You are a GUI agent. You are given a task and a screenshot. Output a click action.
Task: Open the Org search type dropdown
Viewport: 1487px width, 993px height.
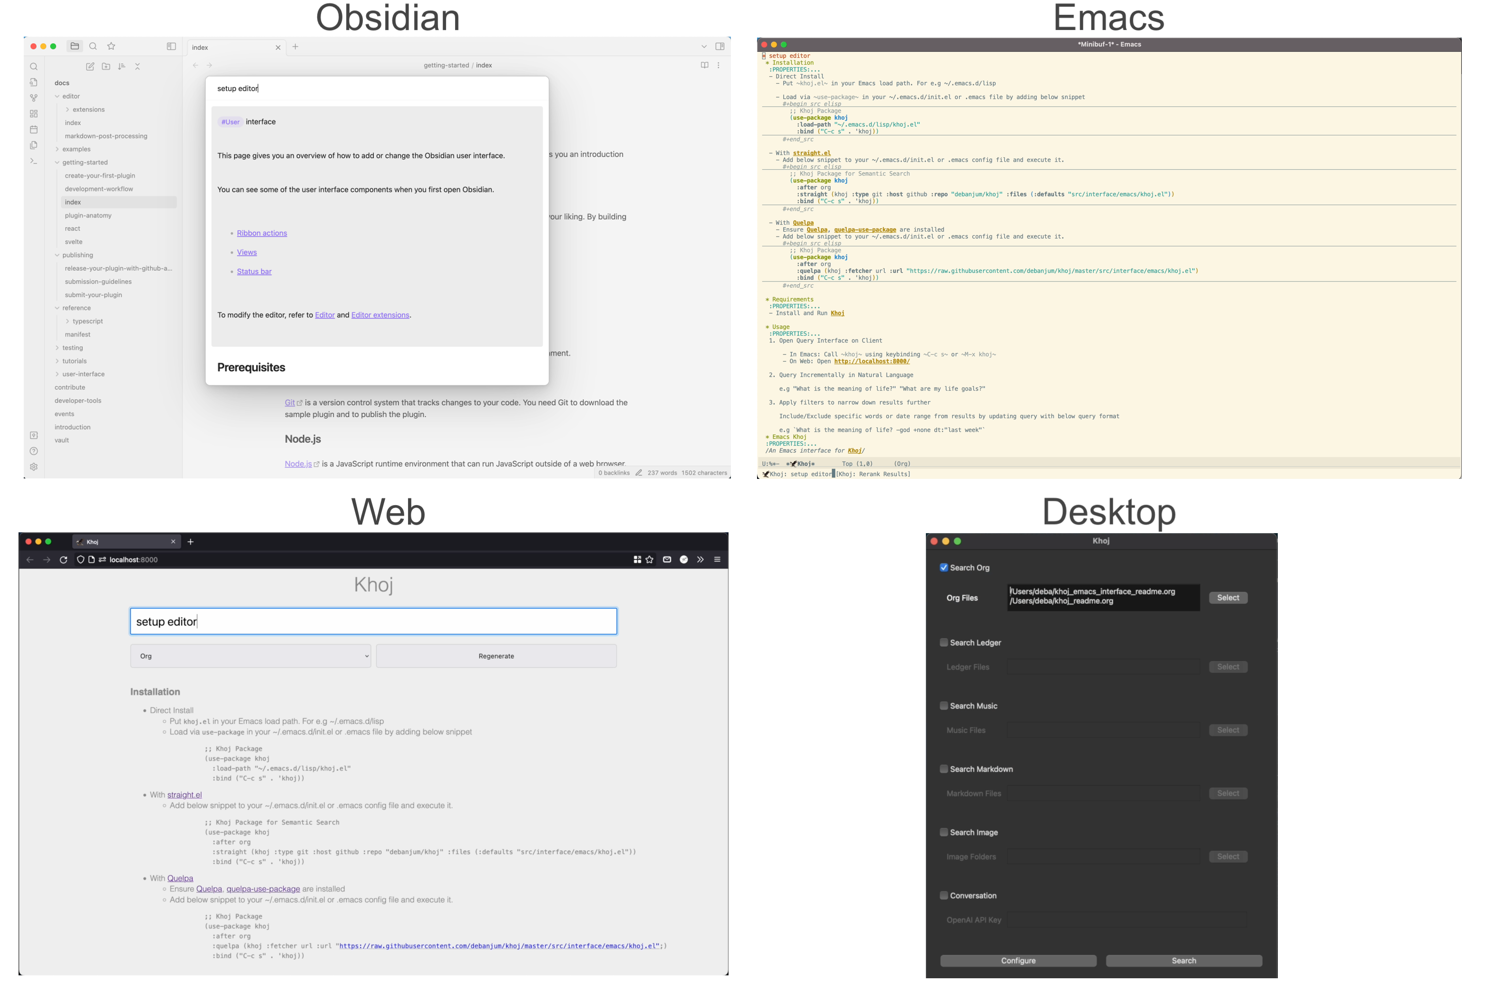tap(250, 656)
